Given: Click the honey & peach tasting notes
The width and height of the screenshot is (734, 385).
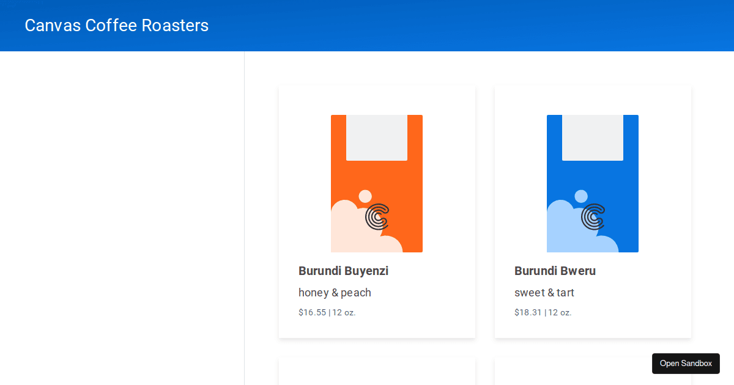Looking at the screenshot, I should [x=335, y=293].
